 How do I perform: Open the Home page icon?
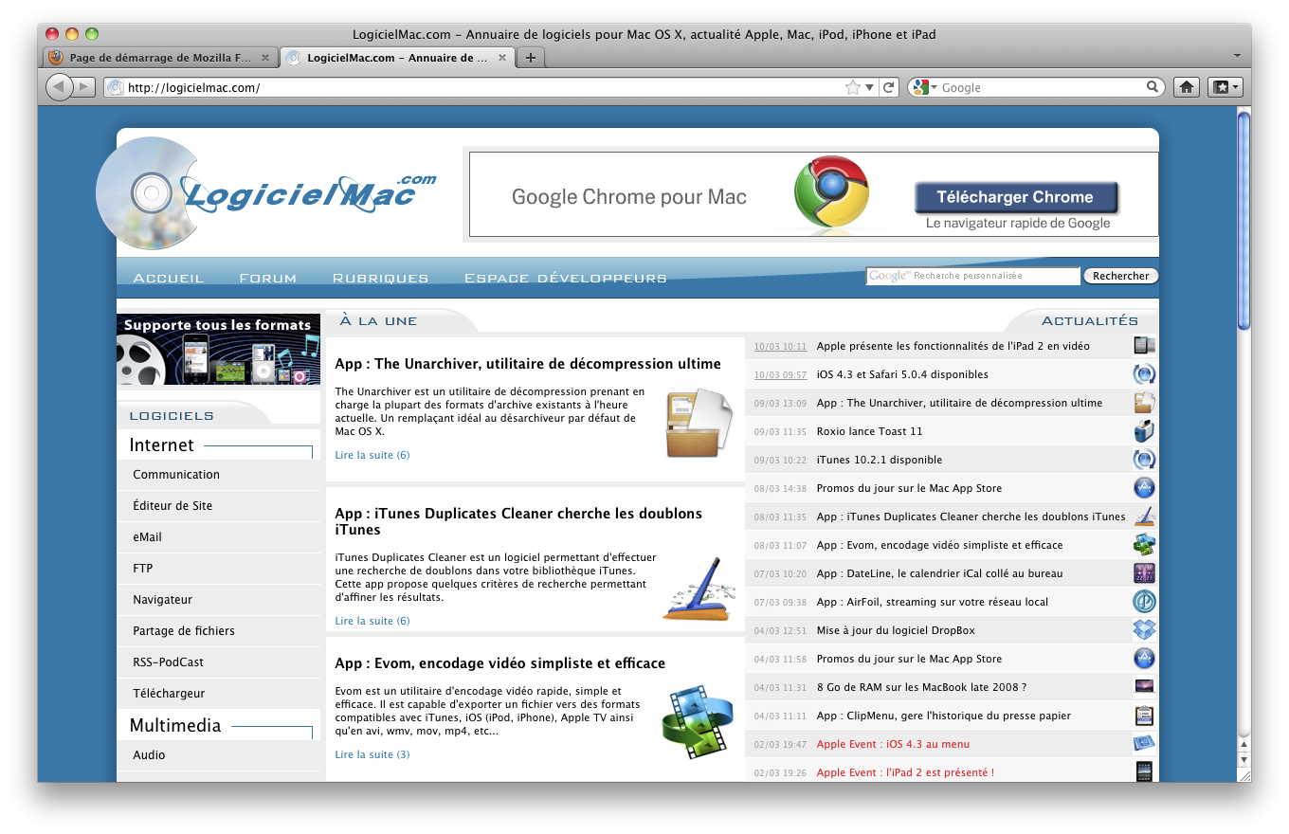tap(1186, 87)
